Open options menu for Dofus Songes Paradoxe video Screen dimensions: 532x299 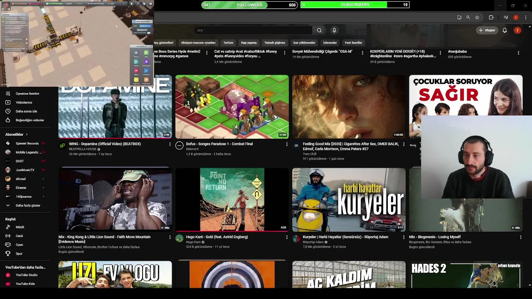pyautogui.click(x=286, y=144)
